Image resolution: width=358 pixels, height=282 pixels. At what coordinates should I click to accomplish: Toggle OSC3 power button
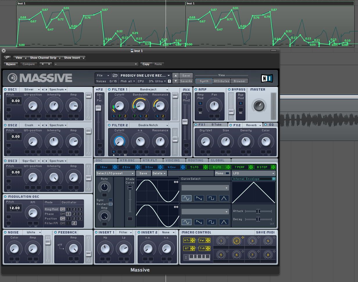coord(6,161)
